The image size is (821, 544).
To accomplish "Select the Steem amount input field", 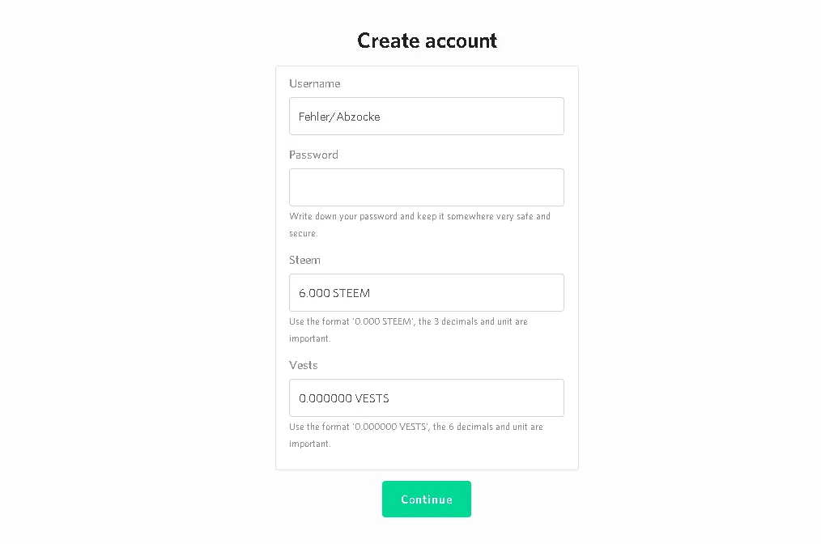I will point(426,293).
